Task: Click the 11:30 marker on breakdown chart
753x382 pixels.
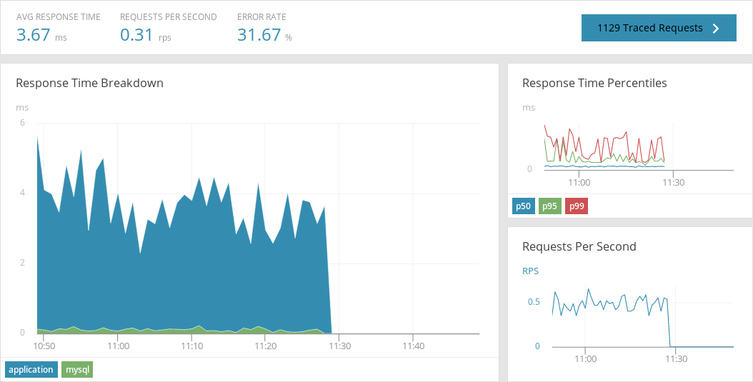Action: (x=339, y=346)
